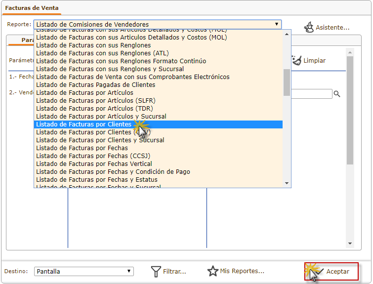Image resolution: width=373 pixels, height=284 pixels.
Task: Open the Reporte dropdown arrow
Action: click(x=277, y=24)
